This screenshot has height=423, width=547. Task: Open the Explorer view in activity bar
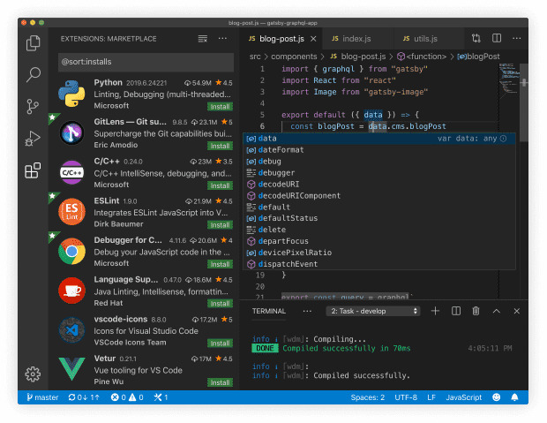(x=34, y=42)
